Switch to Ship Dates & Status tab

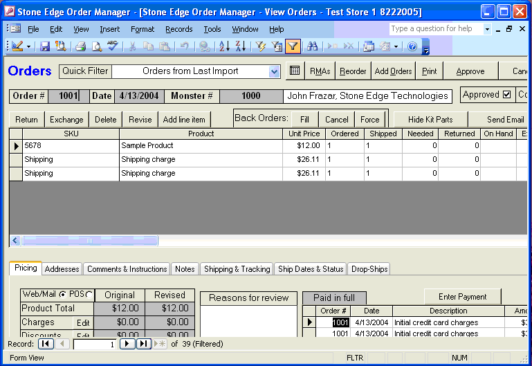pos(311,269)
